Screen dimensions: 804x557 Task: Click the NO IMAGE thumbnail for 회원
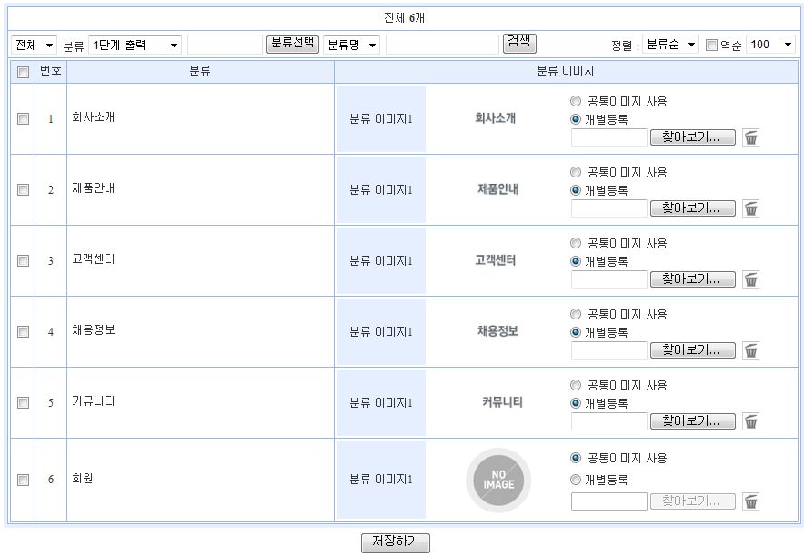click(x=497, y=480)
